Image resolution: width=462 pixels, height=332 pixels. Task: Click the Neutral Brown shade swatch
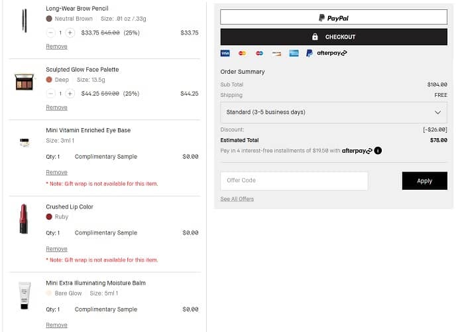tap(49, 19)
